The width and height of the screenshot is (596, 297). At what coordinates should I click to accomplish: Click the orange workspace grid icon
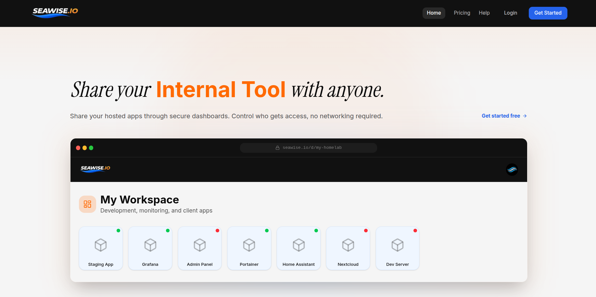coord(87,204)
